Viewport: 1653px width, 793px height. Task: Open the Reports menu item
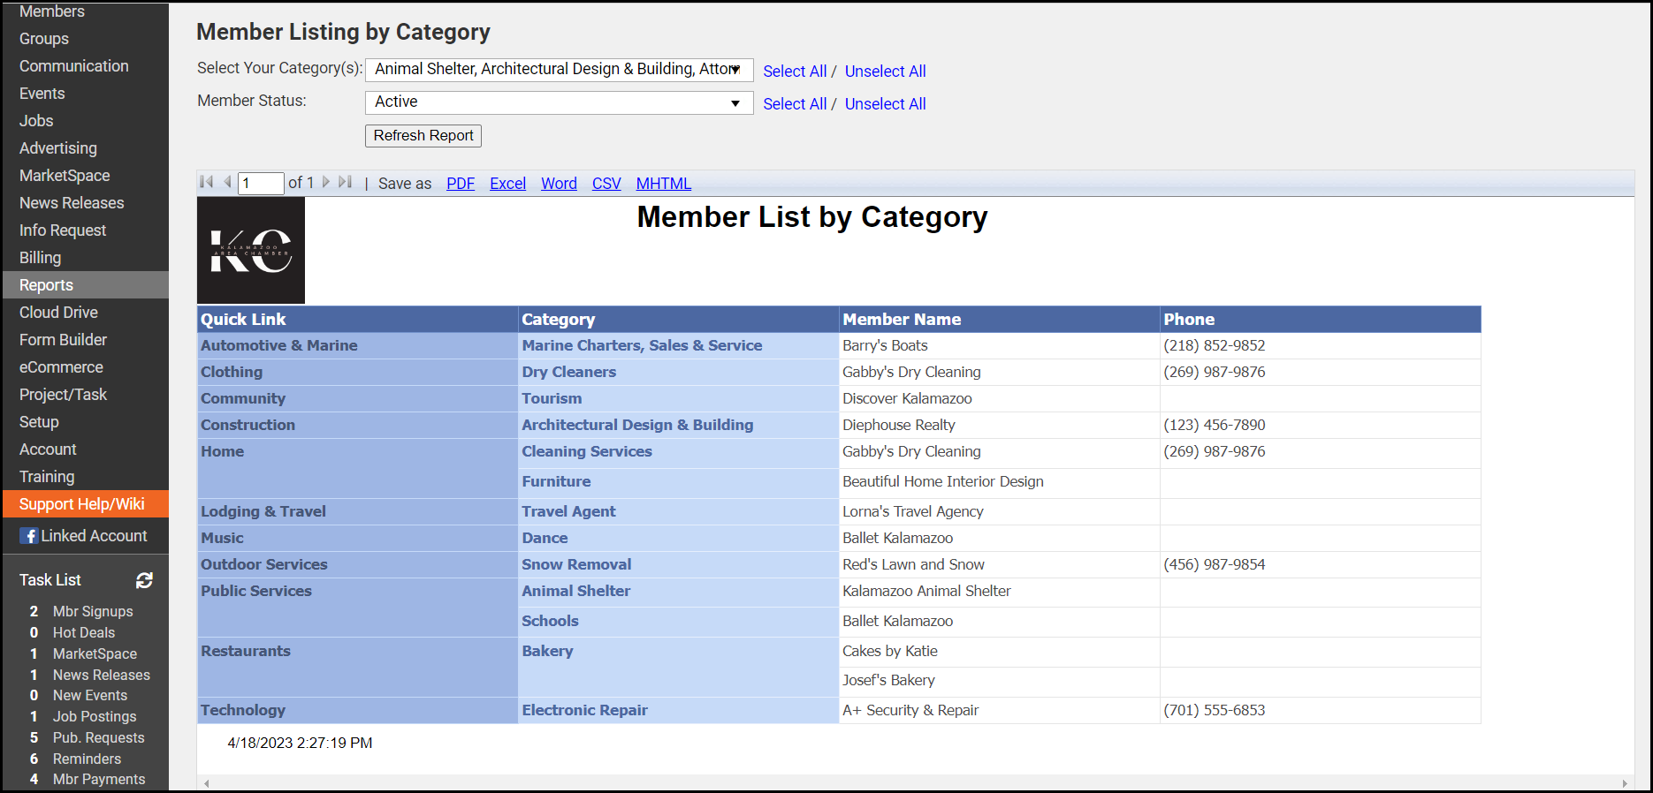pyautogui.click(x=47, y=285)
